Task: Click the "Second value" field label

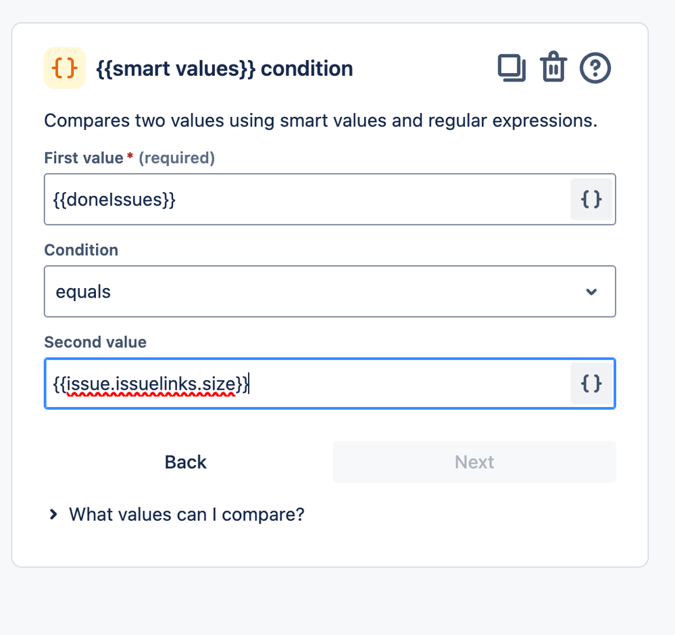Action: (95, 342)
